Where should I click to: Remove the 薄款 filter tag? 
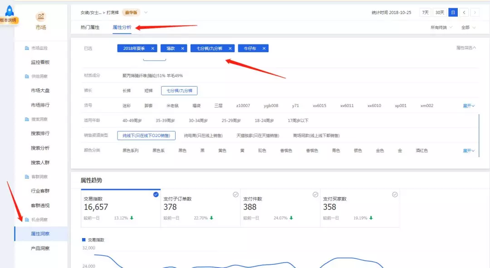(x=182, y=49)
